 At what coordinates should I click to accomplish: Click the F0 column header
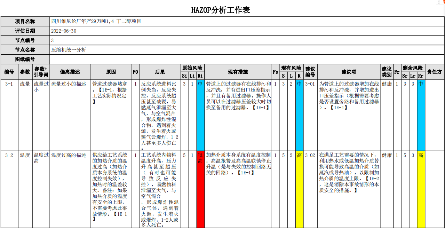(136, 72)
